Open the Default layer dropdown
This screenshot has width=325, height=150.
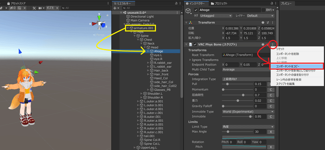tap(260, 16)
